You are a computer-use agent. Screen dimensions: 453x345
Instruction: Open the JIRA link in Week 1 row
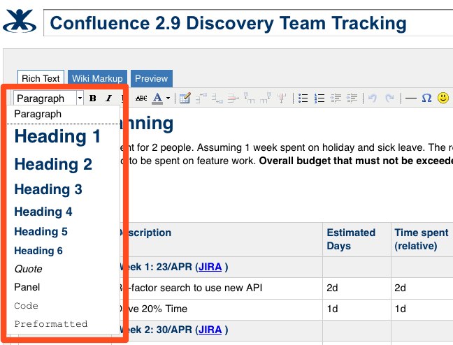pyautogui.click(x=210, y=267)
